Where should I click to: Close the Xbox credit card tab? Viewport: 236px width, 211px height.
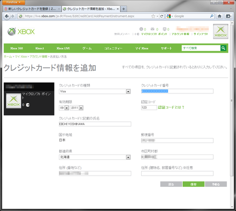coord(118,9)
